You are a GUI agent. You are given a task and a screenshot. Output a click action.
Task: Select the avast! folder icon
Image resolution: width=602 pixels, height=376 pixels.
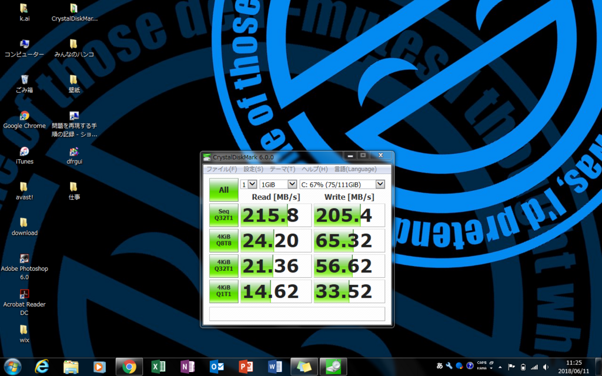pyautogui.click(x=24, y=191)
